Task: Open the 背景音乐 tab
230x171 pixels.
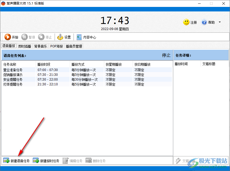Action: point(40,46)
